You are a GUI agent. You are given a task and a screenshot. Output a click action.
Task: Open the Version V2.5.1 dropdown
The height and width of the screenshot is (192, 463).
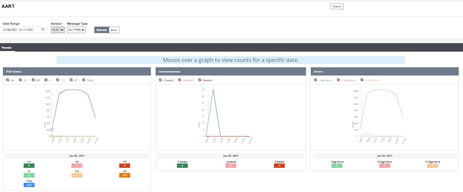[58, 30]
